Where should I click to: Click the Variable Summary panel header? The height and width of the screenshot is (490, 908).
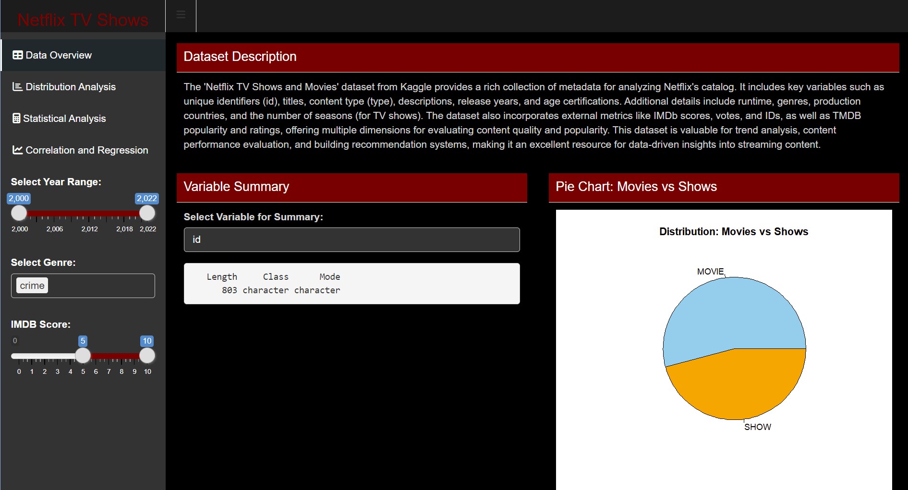click(x=351, y=187)
